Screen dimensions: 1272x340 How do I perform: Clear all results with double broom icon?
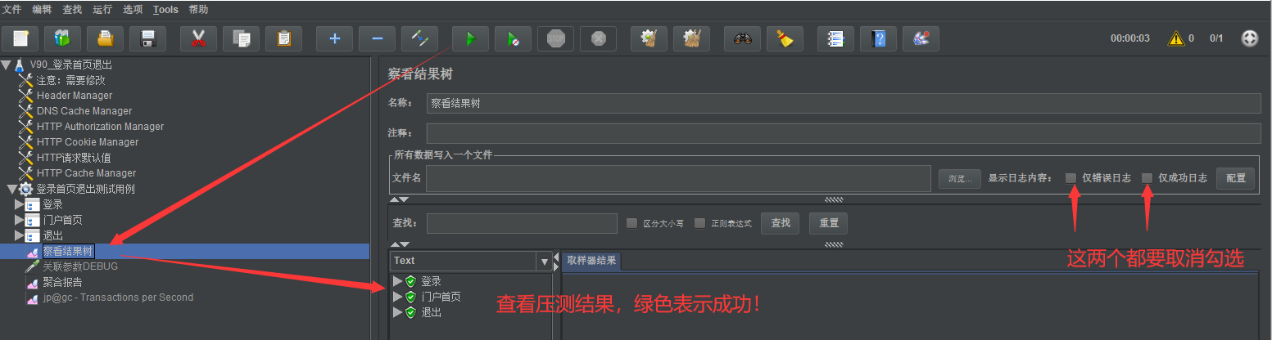[x=691, y=38]
